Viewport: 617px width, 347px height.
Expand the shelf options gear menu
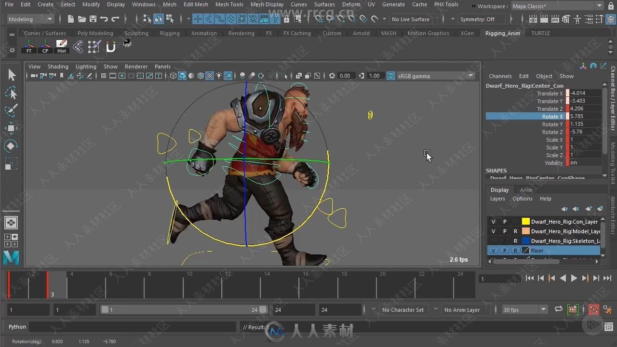pos(12,50)
